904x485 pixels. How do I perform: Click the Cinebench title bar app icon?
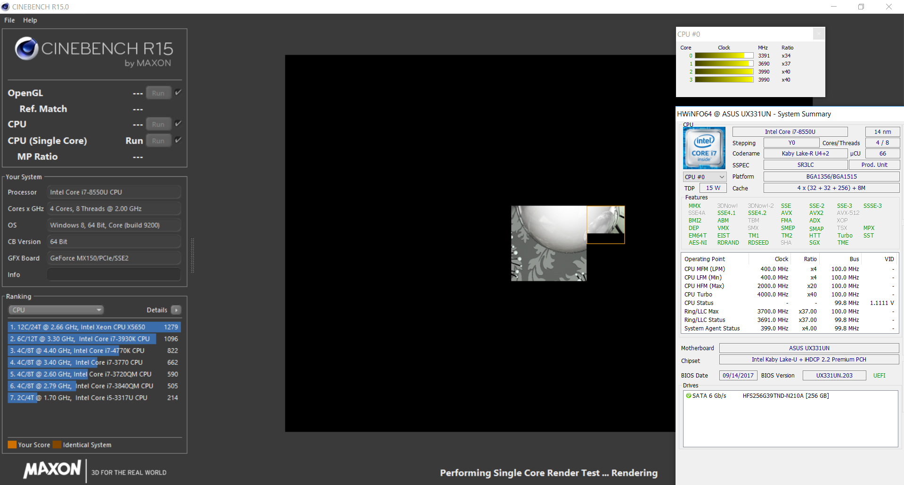pyautogui.click(x=6, y=7)
